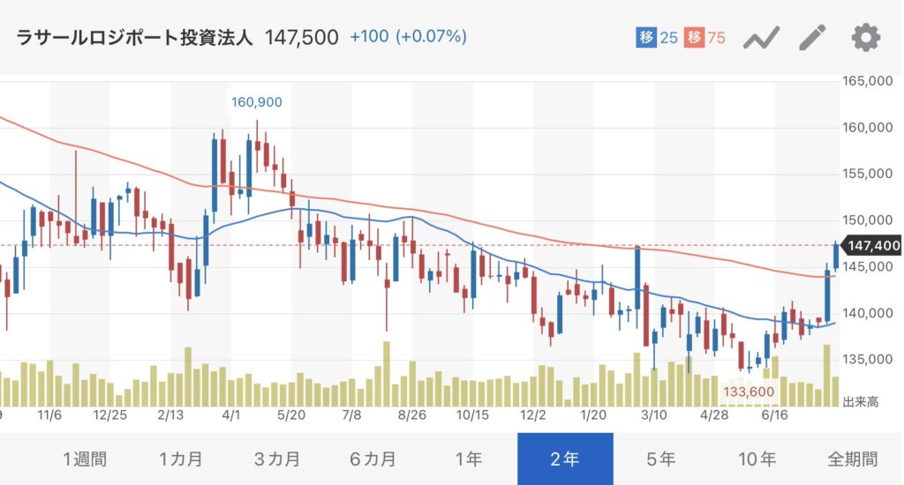The image size is (904, 485).
Task: Choose the 5年 period tab
Action: click(660, 459)
